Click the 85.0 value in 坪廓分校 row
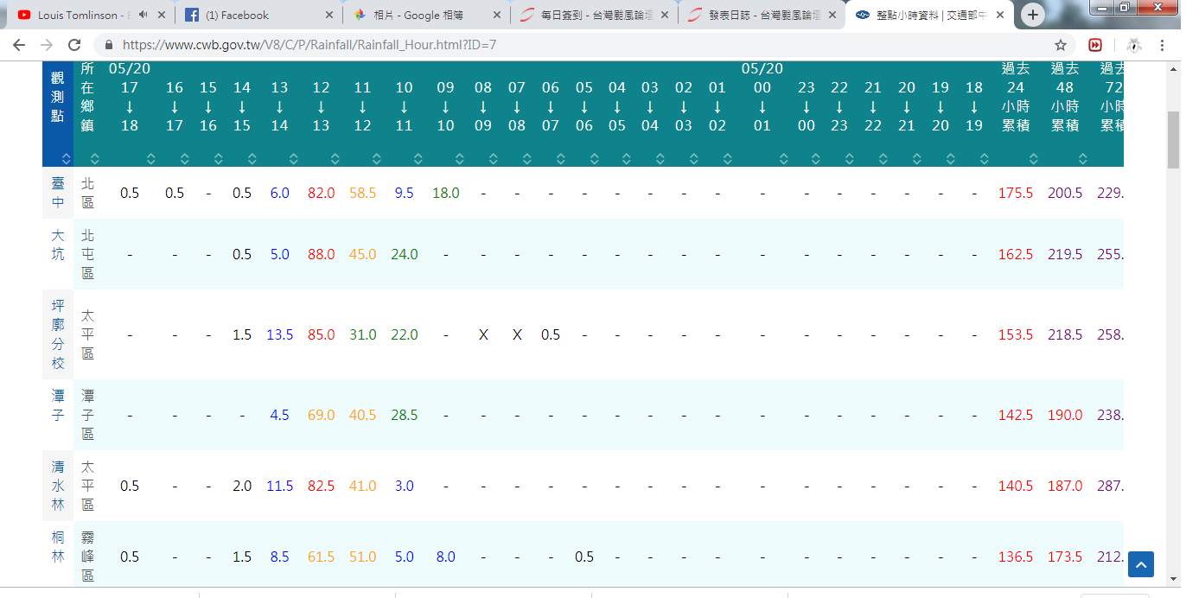 tap(321, 334)
